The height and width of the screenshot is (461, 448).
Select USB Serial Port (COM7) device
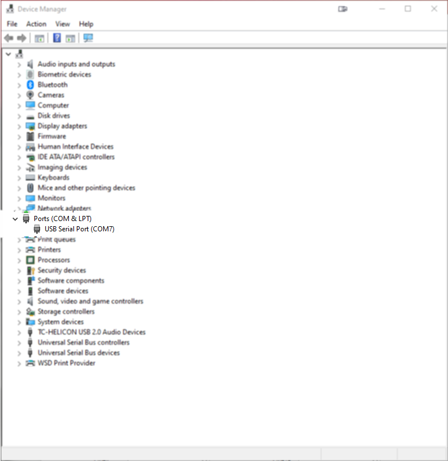tap(80, 229)
